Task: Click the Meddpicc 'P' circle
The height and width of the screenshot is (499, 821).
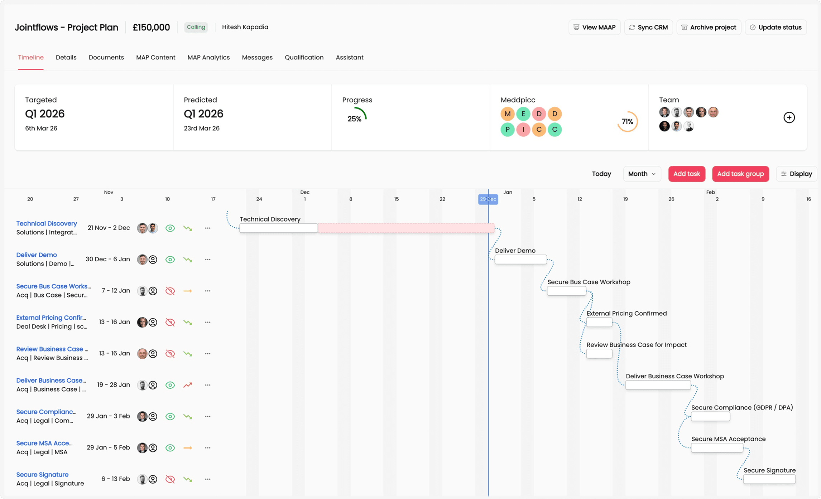Action: [507, 130]
